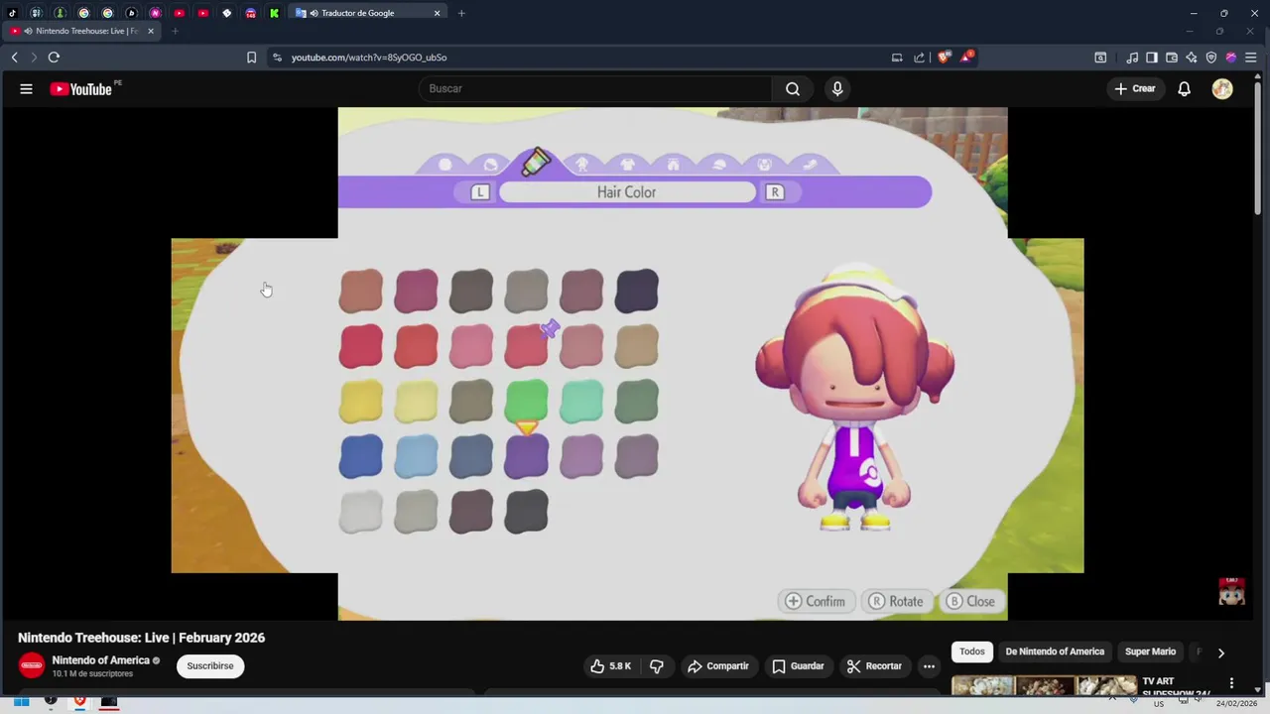Open the Crear create menu

coord(1135,89)
